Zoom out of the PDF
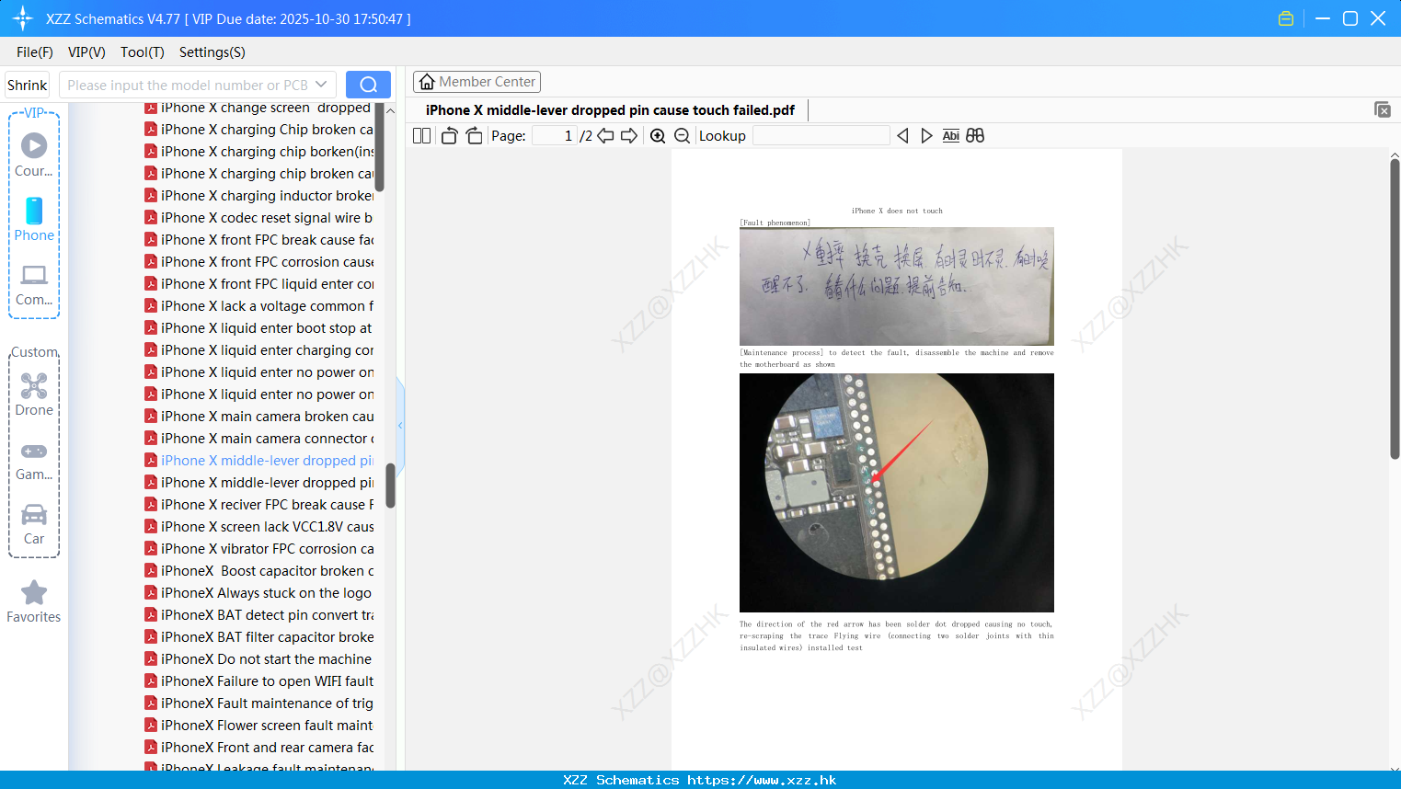Viewport: 1401px width, 789px height. [x=683, y=136]
